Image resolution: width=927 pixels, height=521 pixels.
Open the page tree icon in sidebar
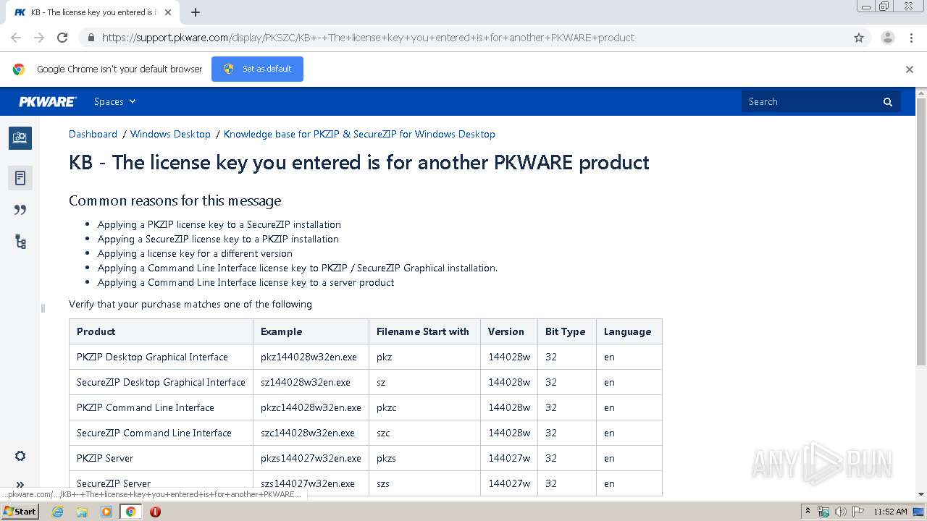[x=20, y=242]
